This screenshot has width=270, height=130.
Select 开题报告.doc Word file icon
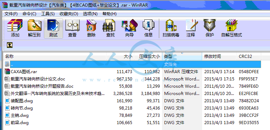(x=7, y=86)
